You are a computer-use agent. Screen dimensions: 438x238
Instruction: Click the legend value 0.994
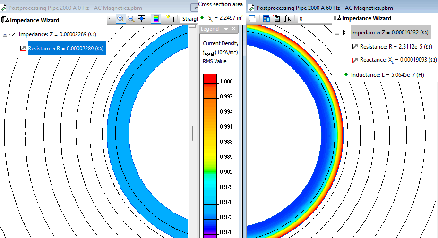226,112
